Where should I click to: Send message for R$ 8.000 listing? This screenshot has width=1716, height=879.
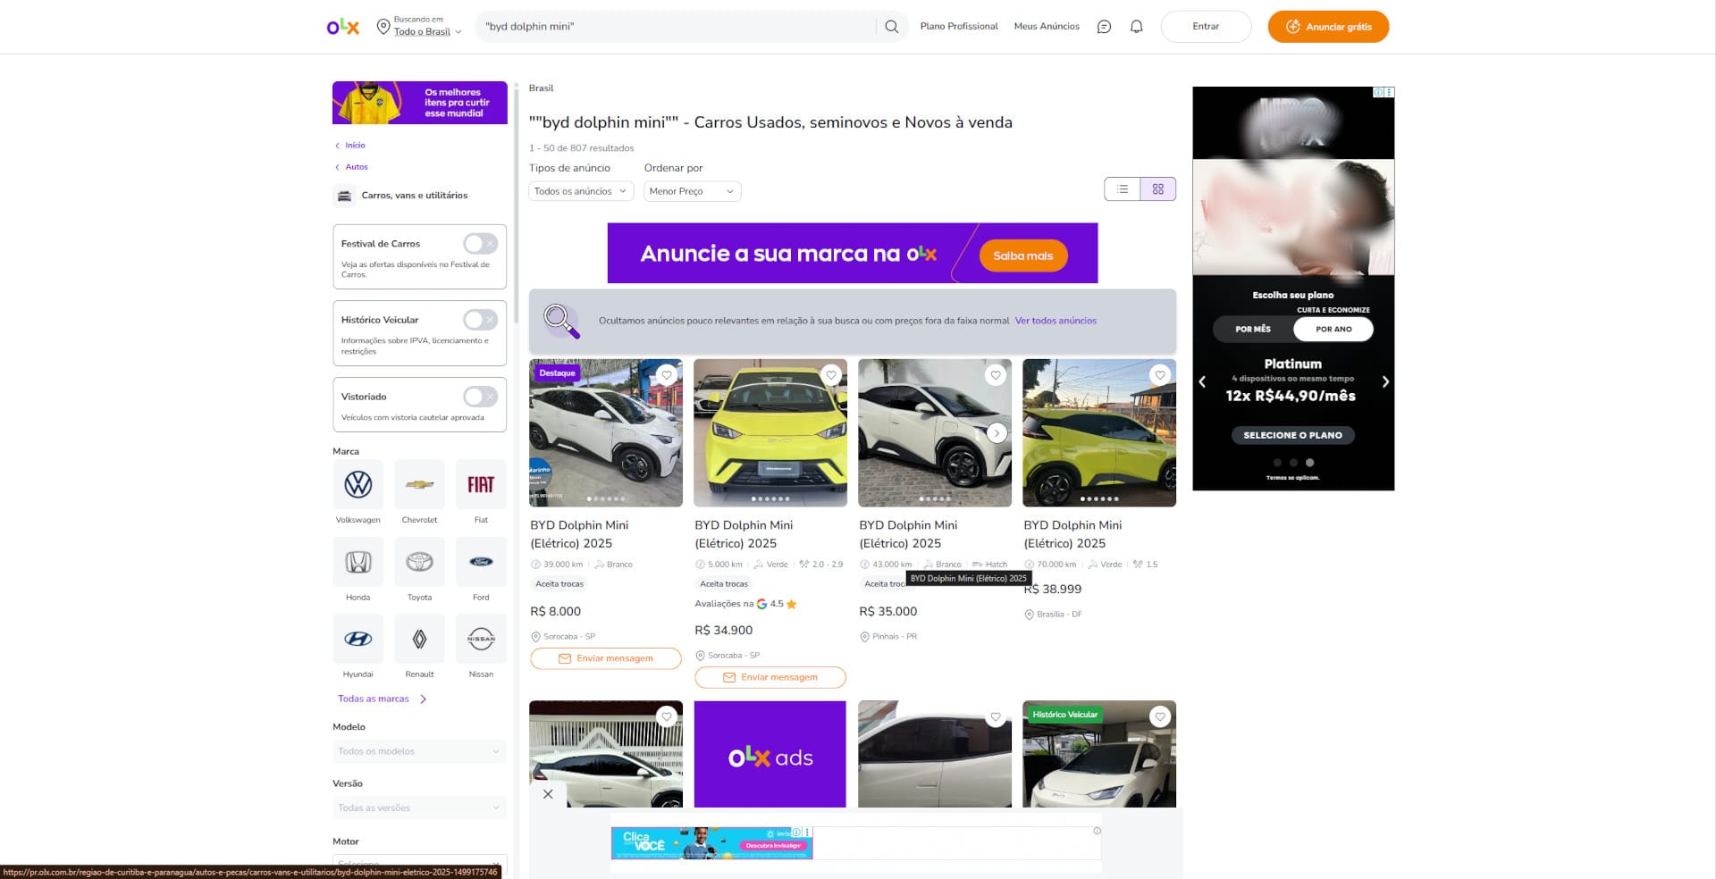point(606,658)
